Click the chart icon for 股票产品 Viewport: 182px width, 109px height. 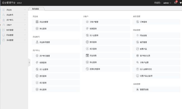137,49
